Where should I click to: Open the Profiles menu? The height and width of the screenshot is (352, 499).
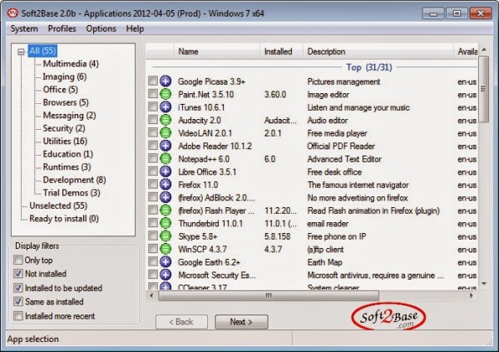point(62,28)
